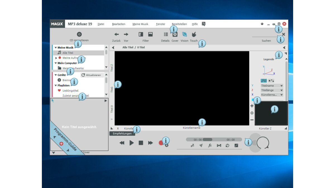Open the fx effects panel
Image resolution: width=335 pixels, height=188 pixels.
click(210, 145)
